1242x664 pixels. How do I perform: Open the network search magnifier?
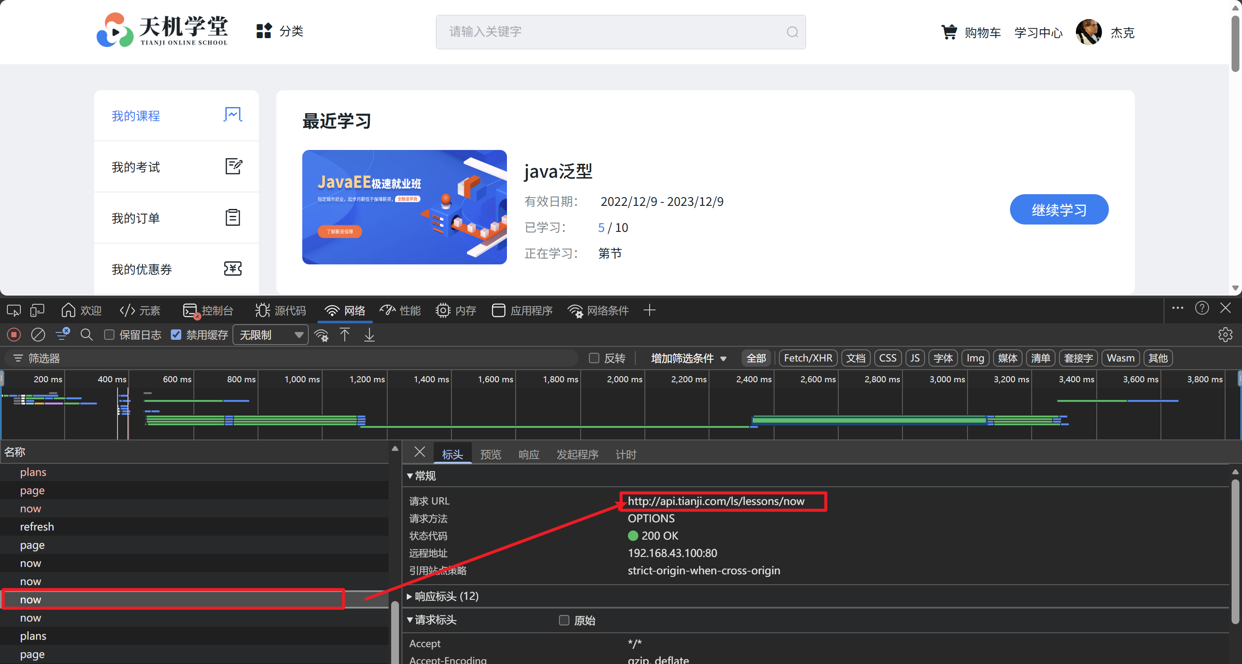[x=86, y=335]
